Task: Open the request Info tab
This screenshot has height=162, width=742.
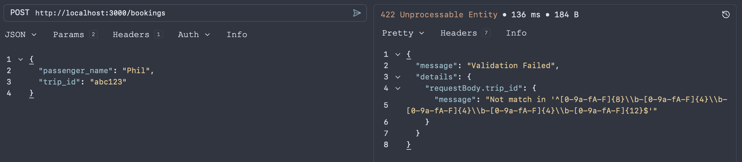Action: click(x=237, y=34)
